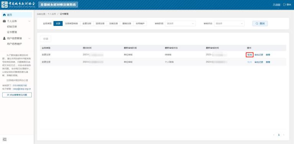Select the 注册类型转换 tab
Viewport: 294px width, 144px height.
(71, 24)
